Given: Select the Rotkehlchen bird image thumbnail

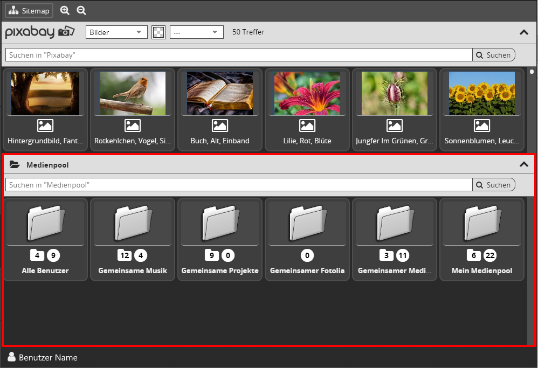Looking at the screenshot, I should (x=133, y=93).
